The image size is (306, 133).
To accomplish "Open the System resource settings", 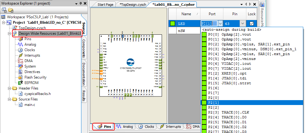I will (x=30, y=66).
